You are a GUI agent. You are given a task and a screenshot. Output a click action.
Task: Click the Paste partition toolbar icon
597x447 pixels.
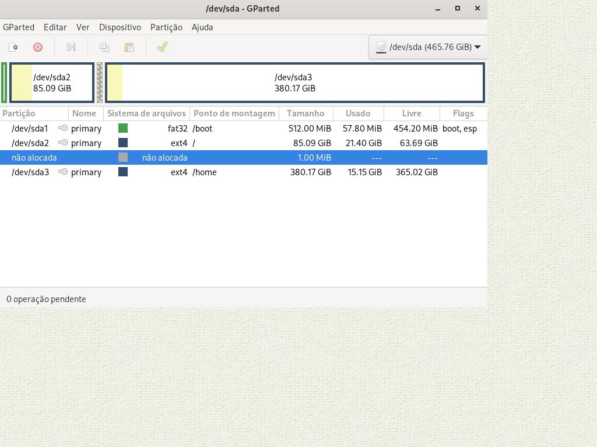click(129, 47)
